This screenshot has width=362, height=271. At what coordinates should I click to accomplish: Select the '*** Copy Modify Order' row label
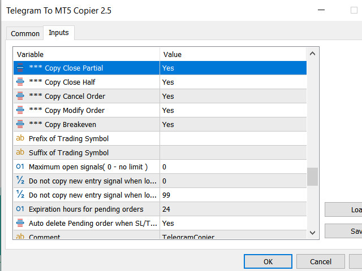67,110
